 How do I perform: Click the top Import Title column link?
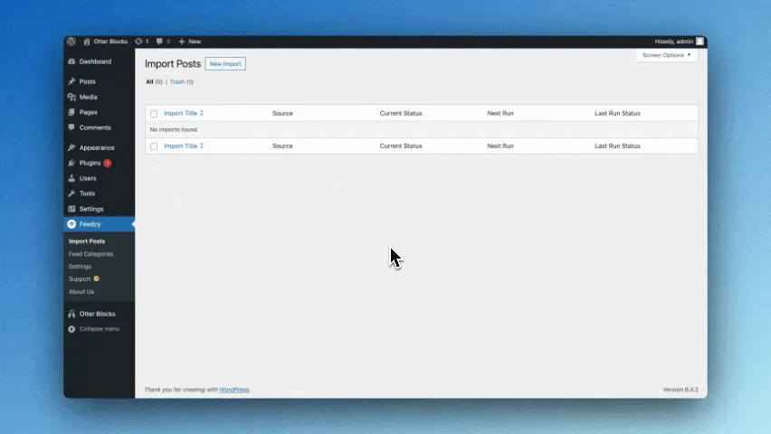tap(180, 113)
